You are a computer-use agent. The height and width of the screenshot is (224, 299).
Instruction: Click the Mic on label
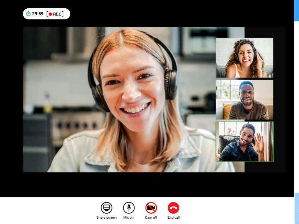[x=129, y=217]
